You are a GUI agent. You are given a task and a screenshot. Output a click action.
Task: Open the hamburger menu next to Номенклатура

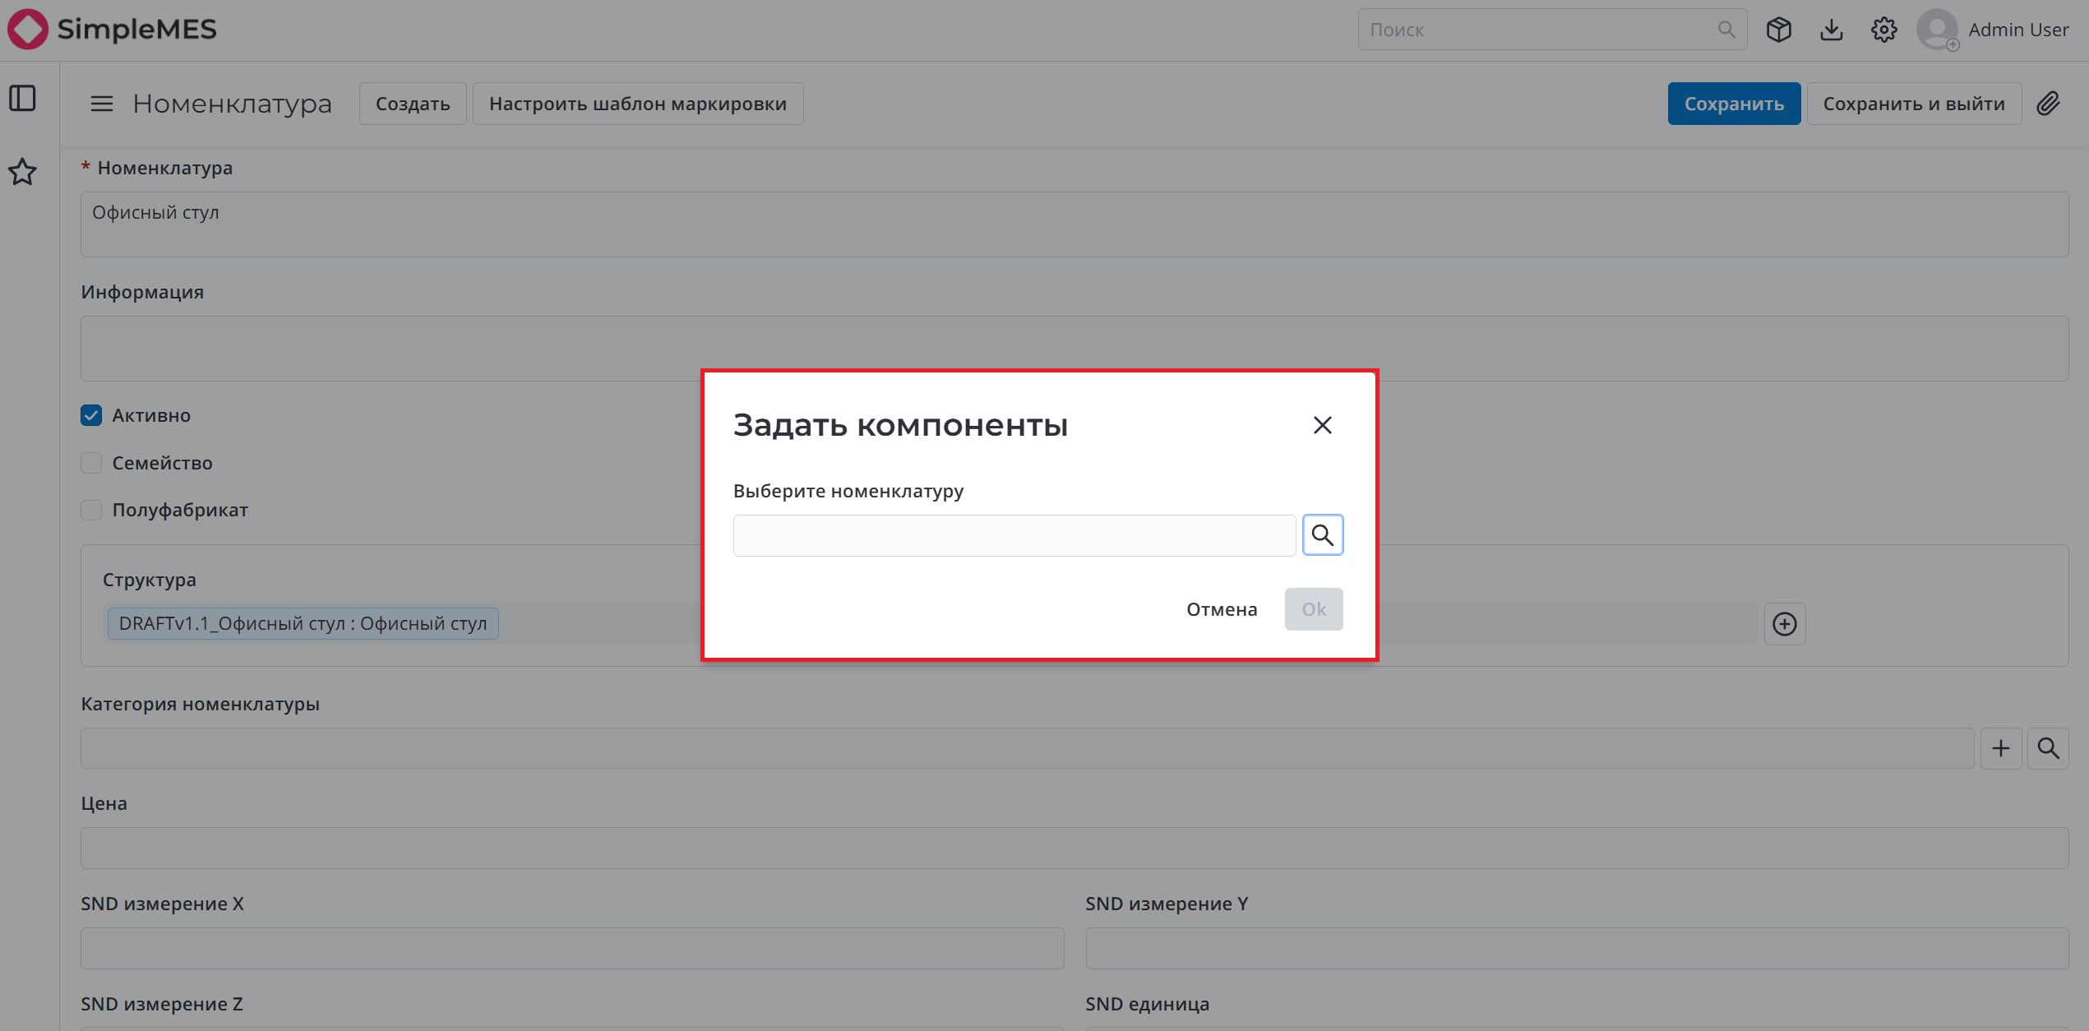point(102,104)
